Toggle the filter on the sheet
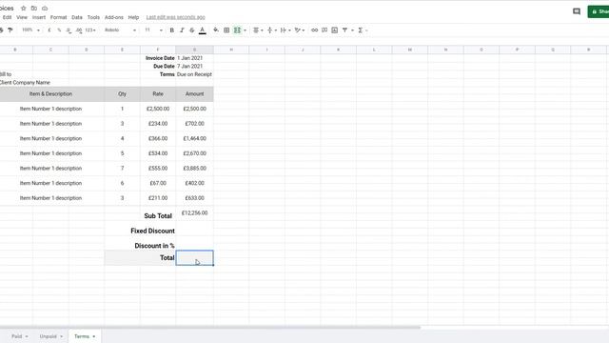This screenshot has width=609, height=343. (x=344, y=30)
